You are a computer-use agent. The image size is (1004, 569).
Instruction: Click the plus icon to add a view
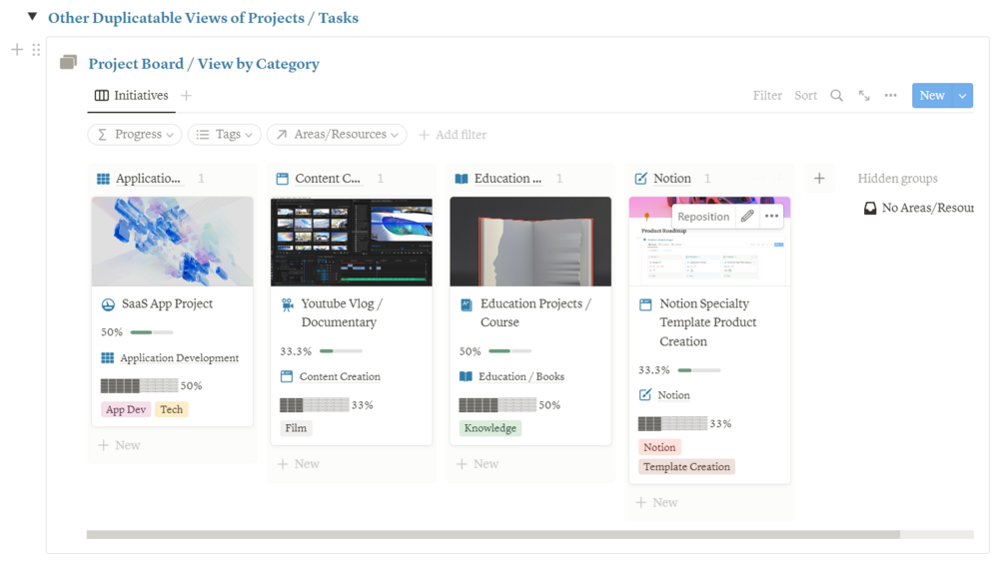click(x=187, y=96)
